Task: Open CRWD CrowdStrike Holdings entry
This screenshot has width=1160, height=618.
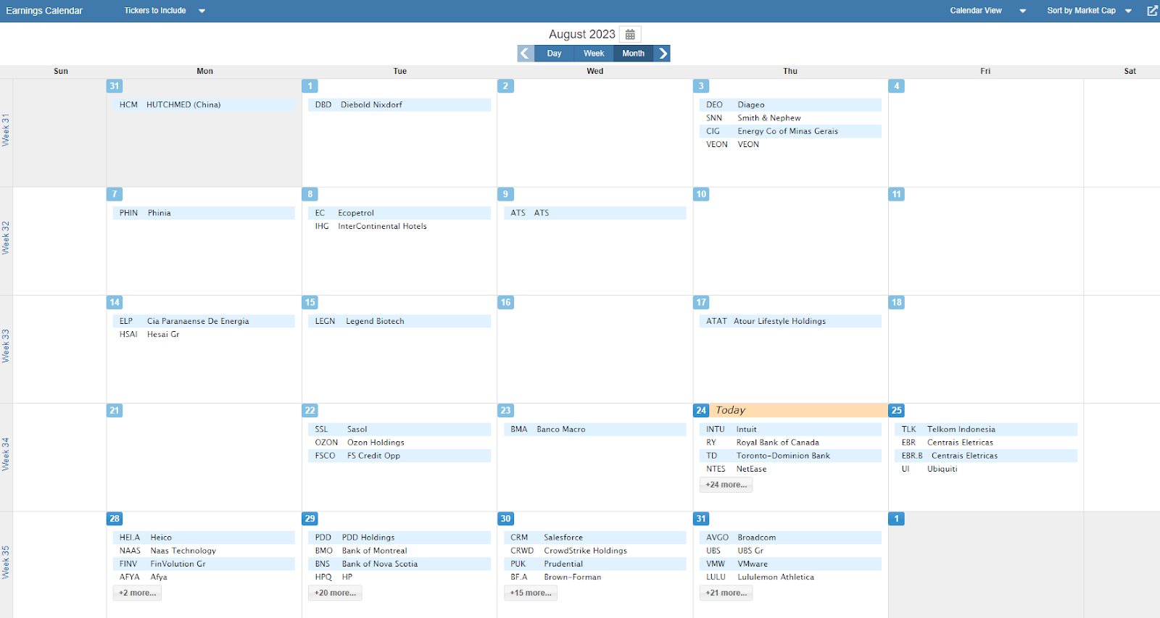Action: (x=594, y=551)
